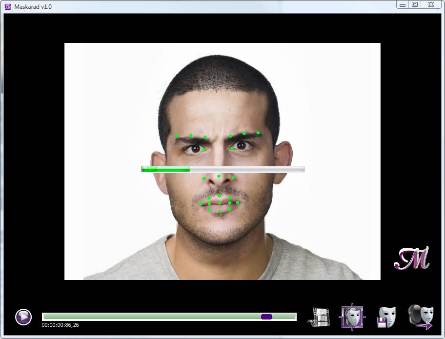Minimize the Maskarad window
Image resolution: width=445 pixels, height=339 pixels.
(403, 4)
